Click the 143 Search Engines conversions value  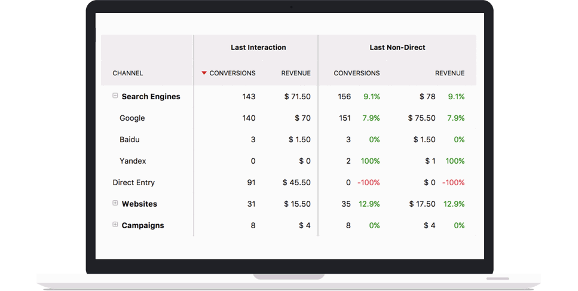[x=249, y=96]
